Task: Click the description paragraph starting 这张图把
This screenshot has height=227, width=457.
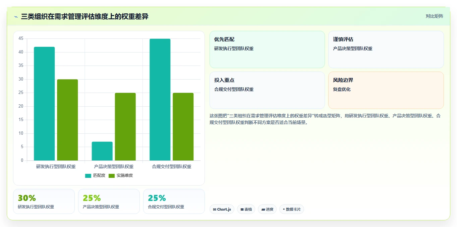Action: (325, 119)
